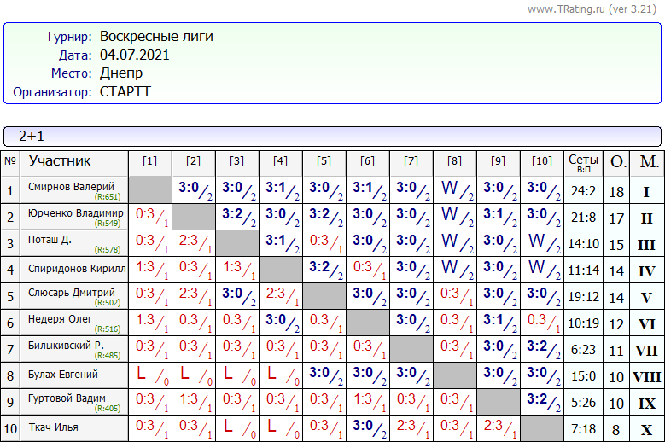Viewport: 665px width, 442px height.
Task: Click participant name Слюсарь Дмитрий
Action: click(71, 294)
